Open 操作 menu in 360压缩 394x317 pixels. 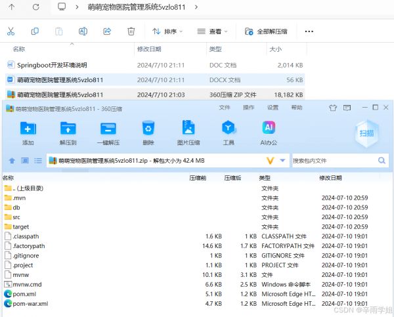click(248, 108)
